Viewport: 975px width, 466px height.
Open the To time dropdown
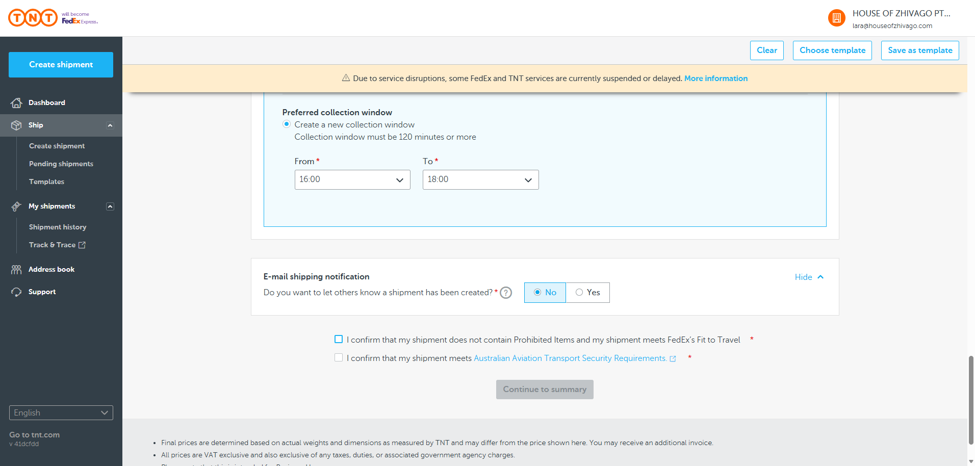[480, 180]
